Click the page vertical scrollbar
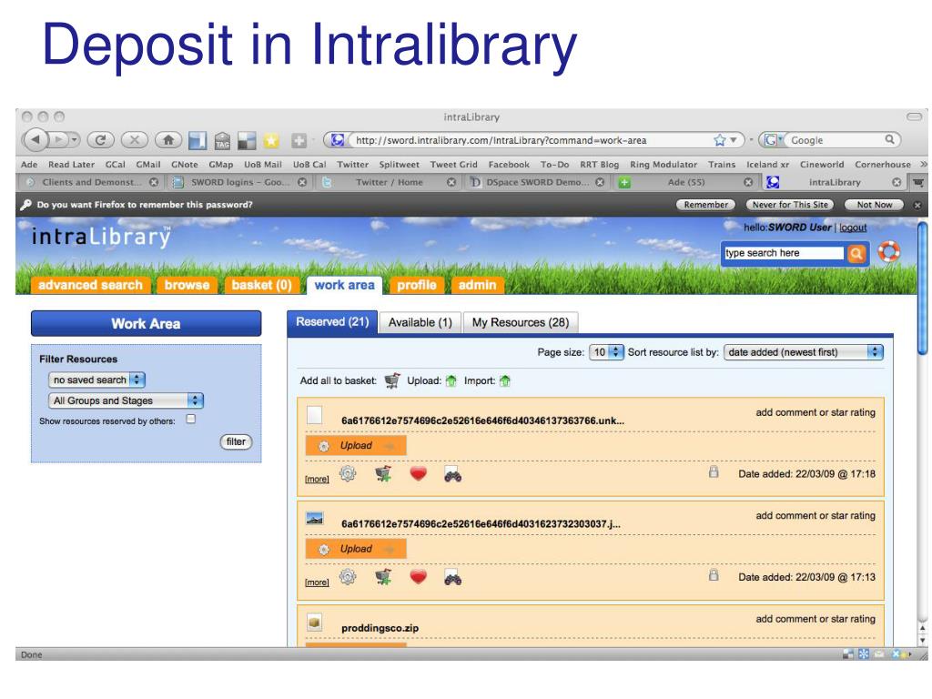The height and width of the screenshot is (699, 932). (x=922, y=289)
